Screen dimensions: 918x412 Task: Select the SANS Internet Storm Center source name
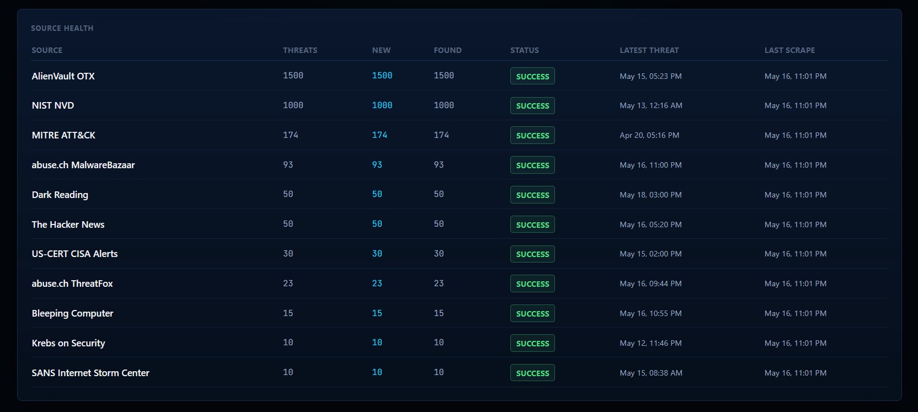click(90, 373)
